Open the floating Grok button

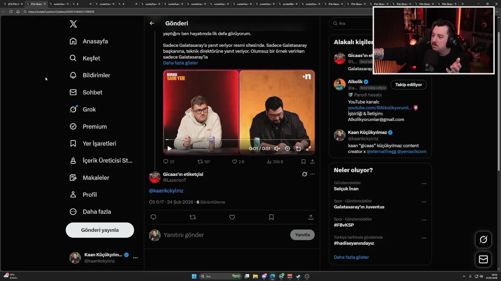483,240
